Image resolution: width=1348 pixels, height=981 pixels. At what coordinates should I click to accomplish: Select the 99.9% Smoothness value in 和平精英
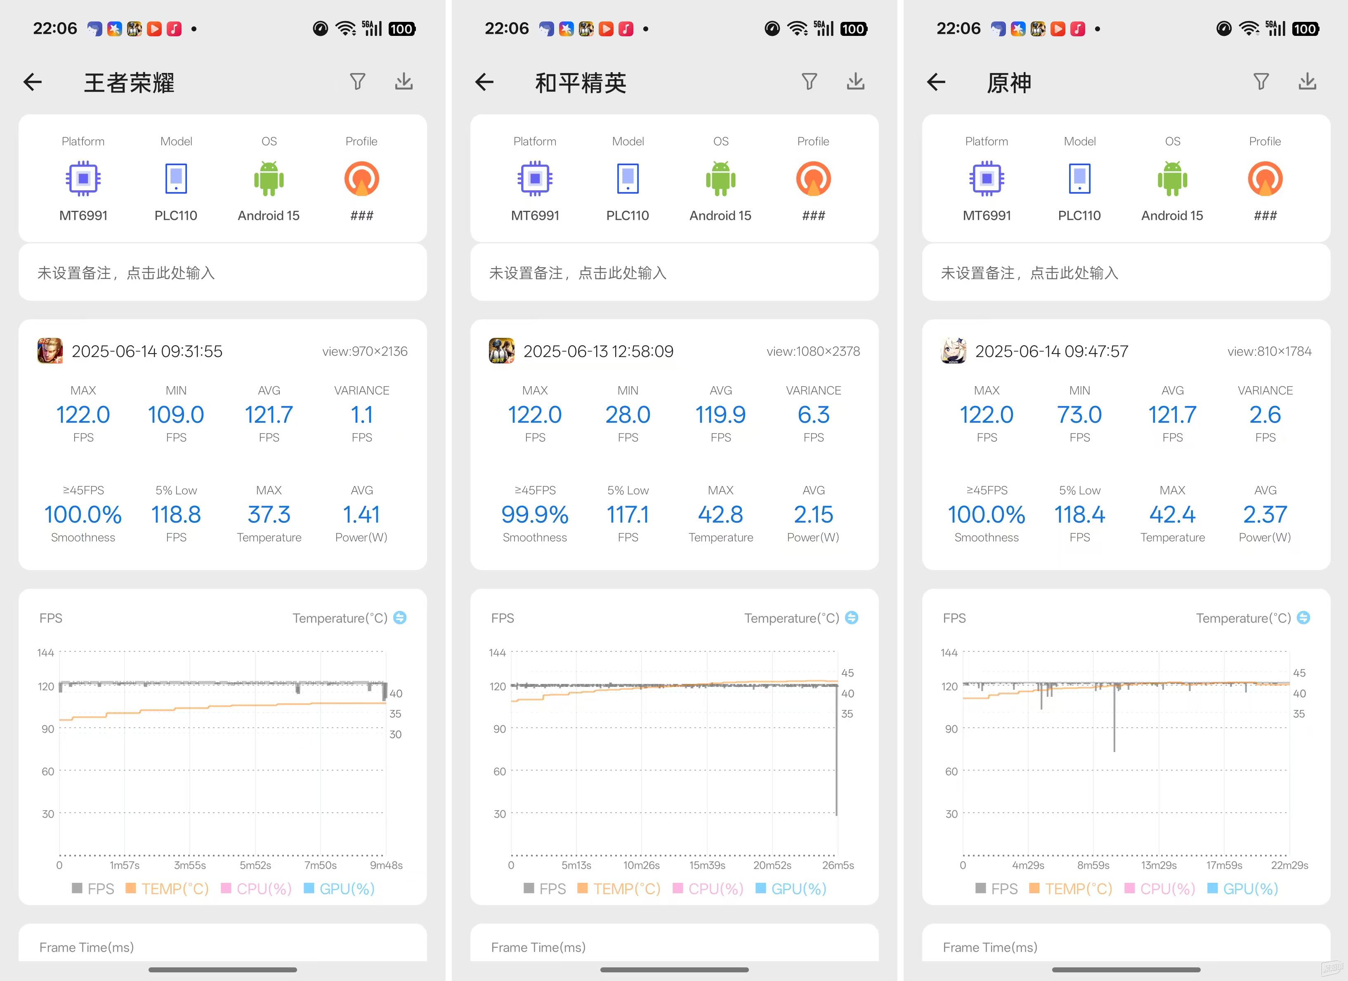click(x=535, y=514)
